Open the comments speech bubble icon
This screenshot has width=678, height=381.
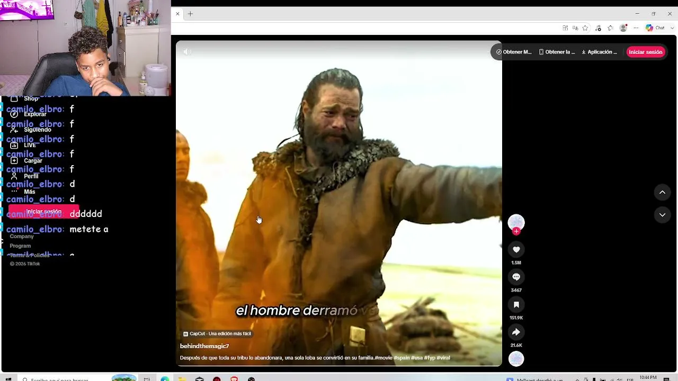pyautogui.click(x=516, y=277)
